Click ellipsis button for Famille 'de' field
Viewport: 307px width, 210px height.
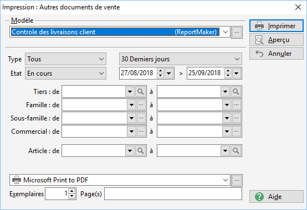pos(141,105)
